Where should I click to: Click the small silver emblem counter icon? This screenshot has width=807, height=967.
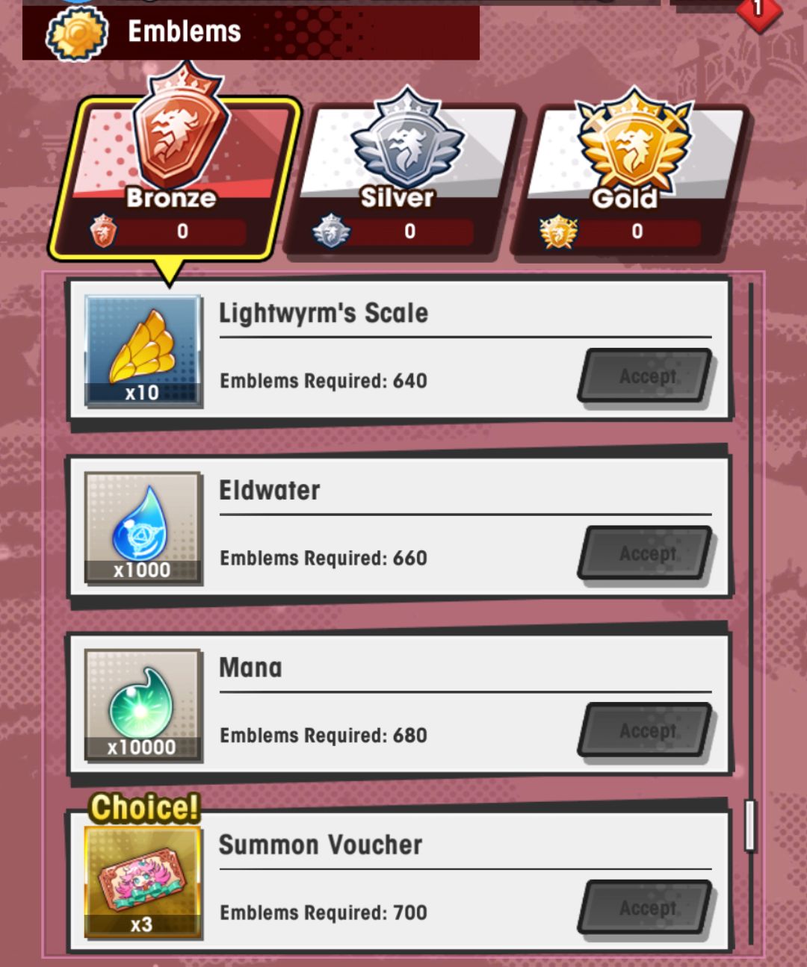(x=331, y=231)
